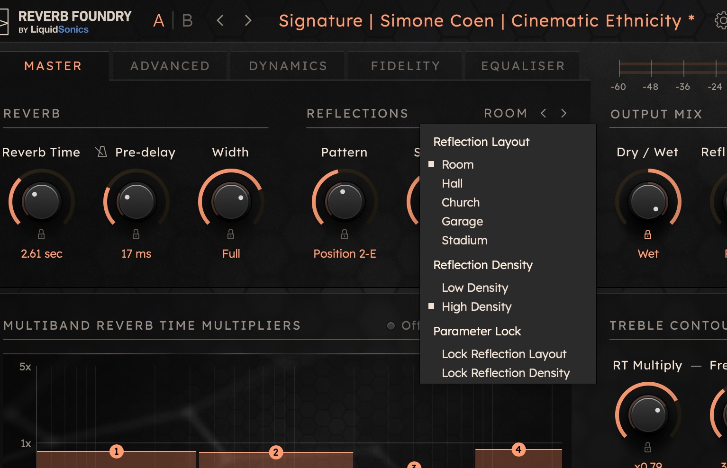Screen dimensions: 727x468
Task: Select previous preset with left arrow
Action: point(220,21)
